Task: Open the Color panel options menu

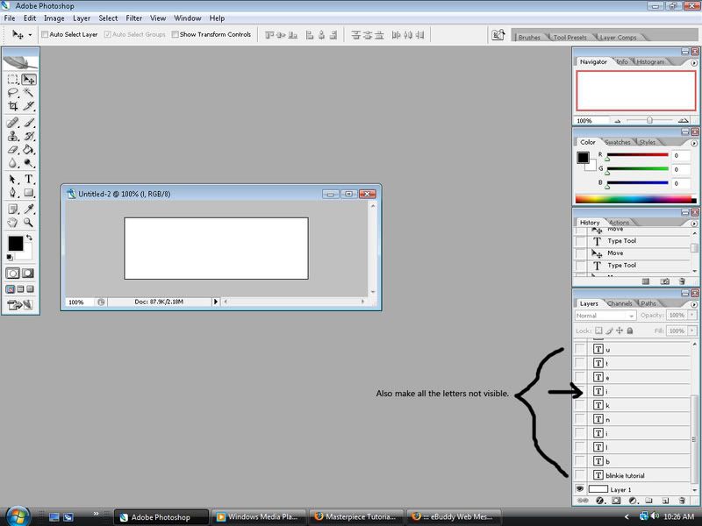Action: click(x=694, y=144)
